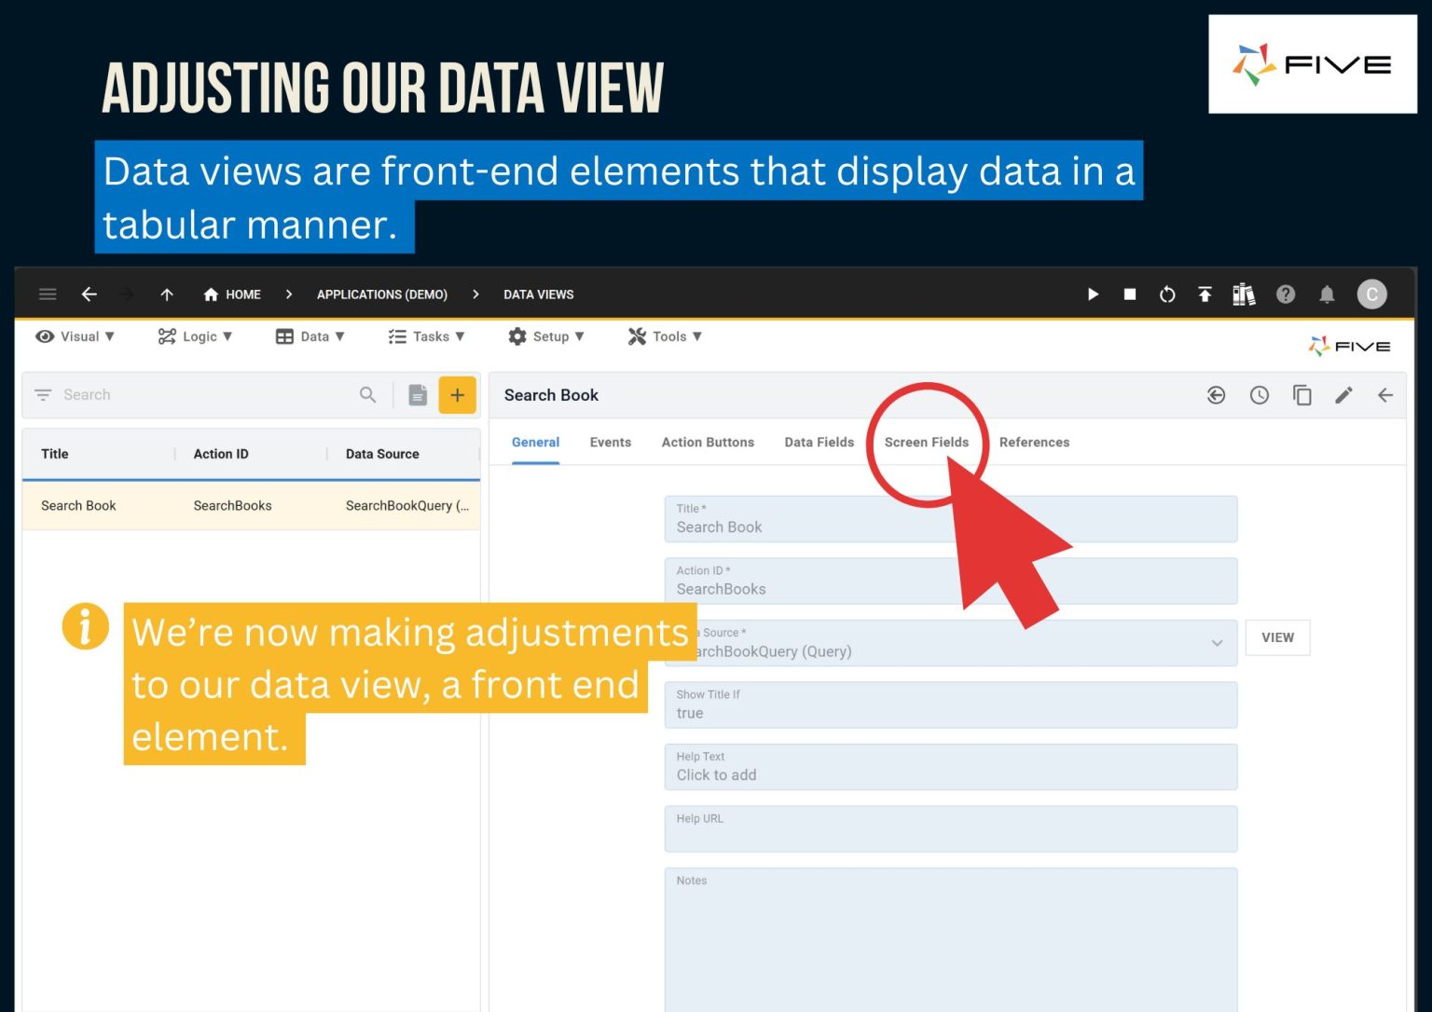Switch to the Screen Fields tab

926,443
